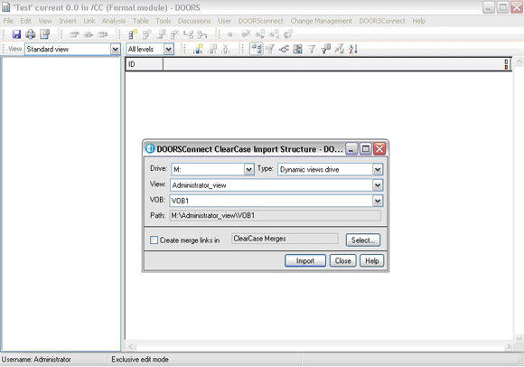Minimize the DOORSConnect import dialog
Image resolution: width=524 pixels, height=367 pixels.
[351, 148]
